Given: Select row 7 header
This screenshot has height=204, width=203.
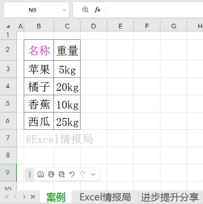Looking at the screenshot, I should [x=8, y=138].
